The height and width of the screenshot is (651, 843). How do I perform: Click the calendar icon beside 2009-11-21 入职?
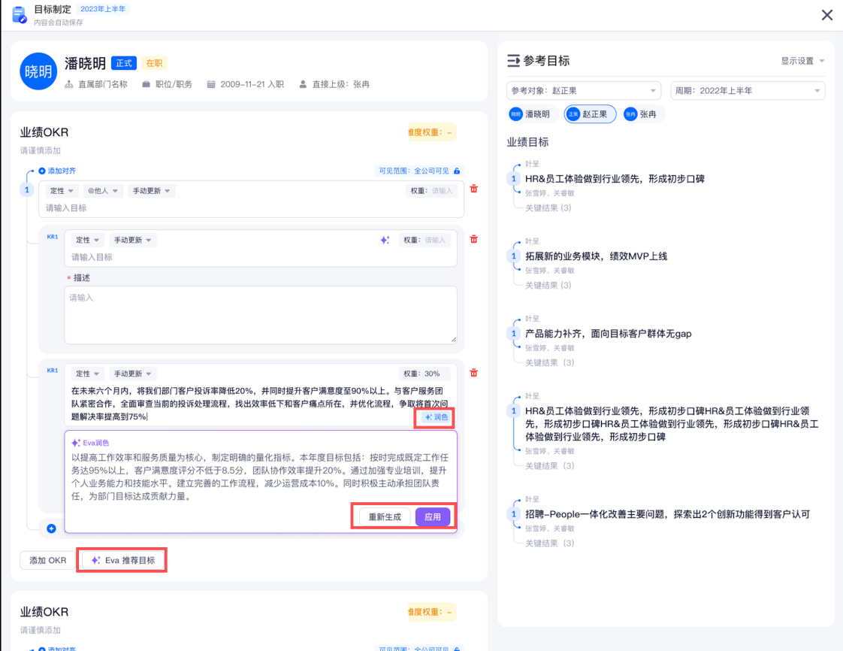coord(211,84)
